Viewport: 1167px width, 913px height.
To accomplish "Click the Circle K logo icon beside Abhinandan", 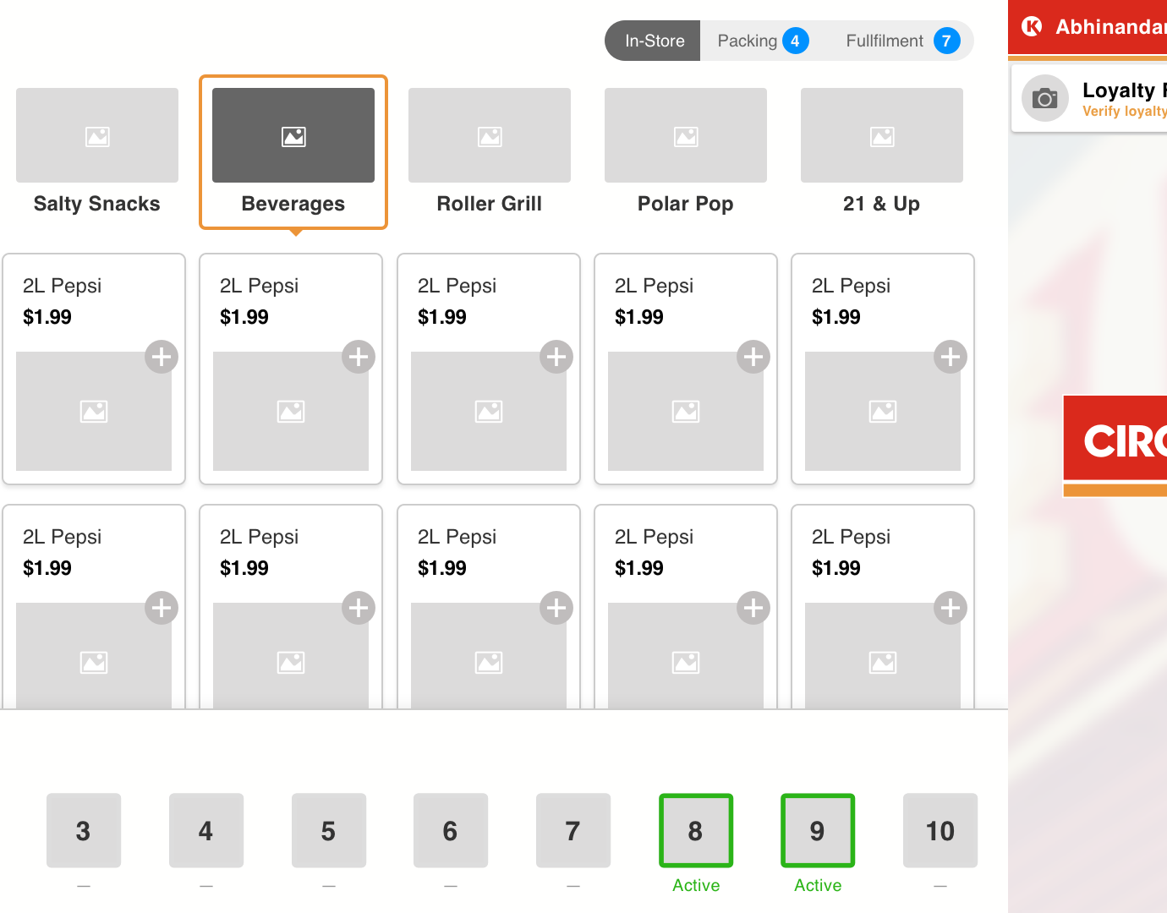I will point(1032,27).
